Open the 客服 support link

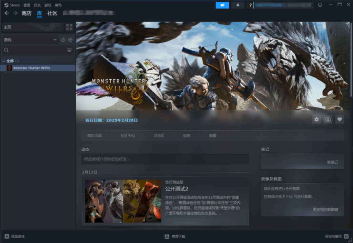click(213, 136)
